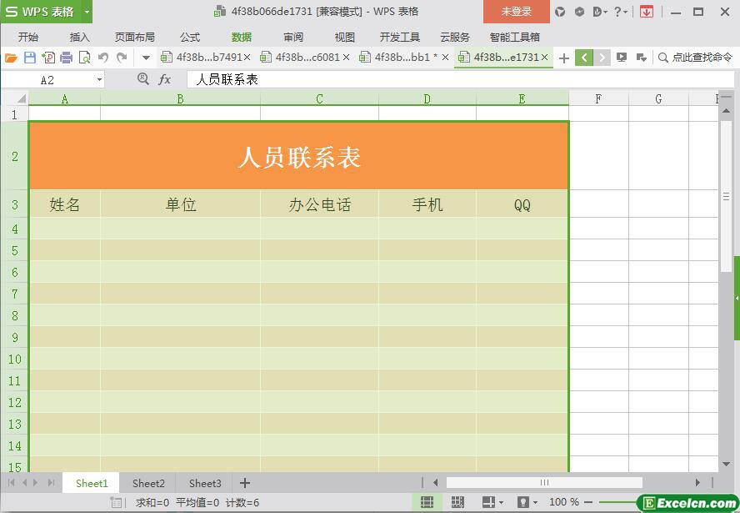Click the Print icon in quick toolbar
Viewport: 740px width, 513px height.
click(66, 58)
